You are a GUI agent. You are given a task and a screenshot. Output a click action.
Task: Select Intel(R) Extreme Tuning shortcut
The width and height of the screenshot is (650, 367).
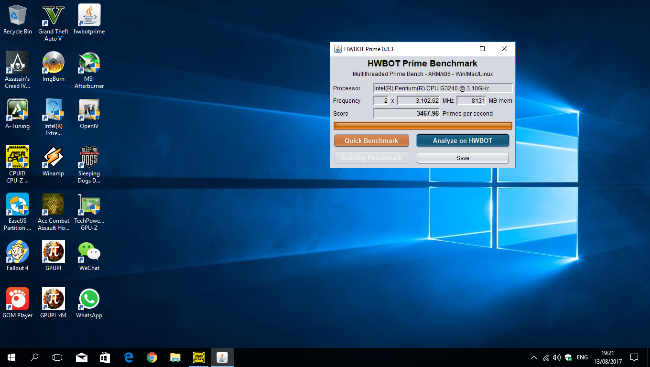pos(53,118)
